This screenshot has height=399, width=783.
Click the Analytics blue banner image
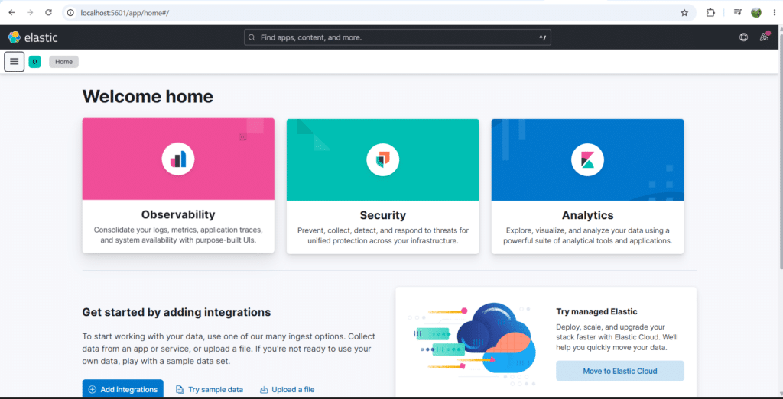(x=588, y=159)
